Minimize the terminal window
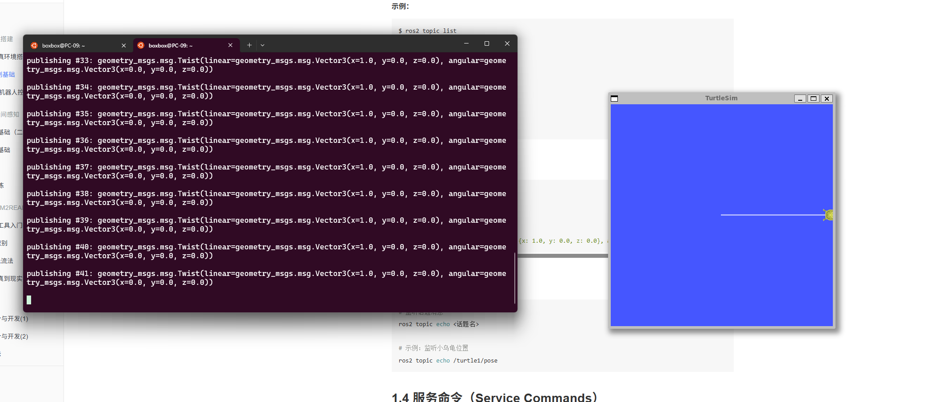939x402 pixels. [466, 43]
